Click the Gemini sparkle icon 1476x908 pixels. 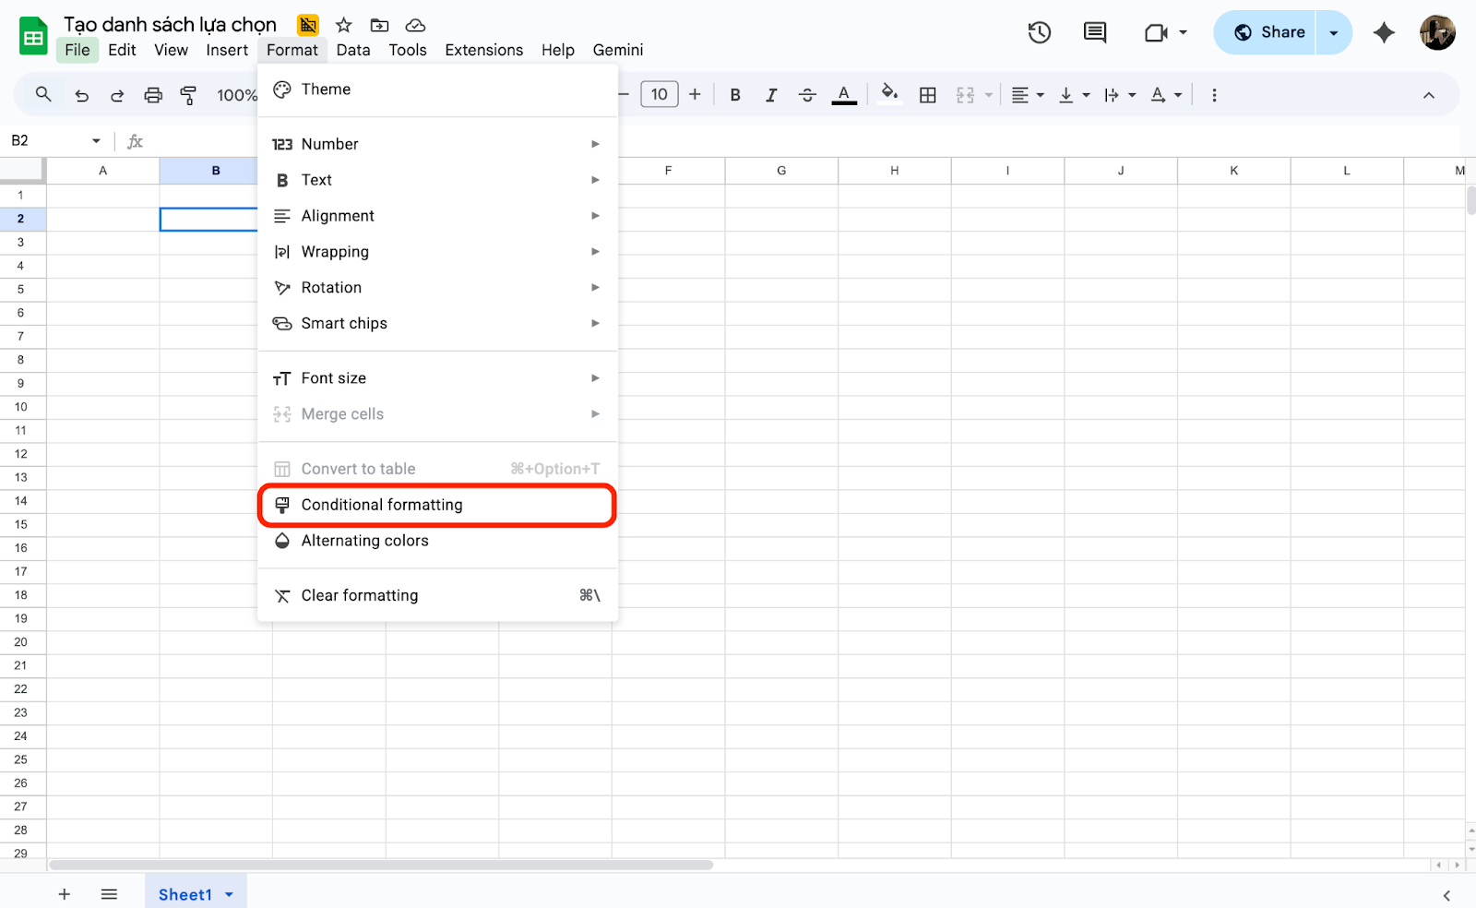[1383, 32]
